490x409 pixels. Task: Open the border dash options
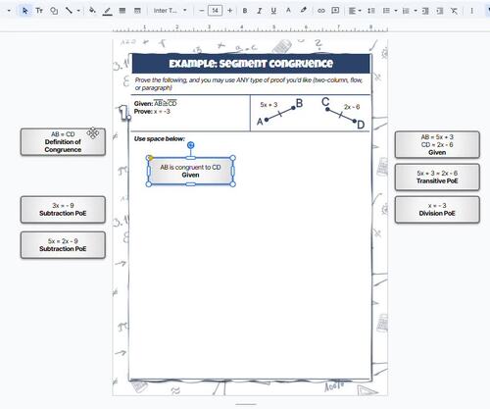click(137, 11)
